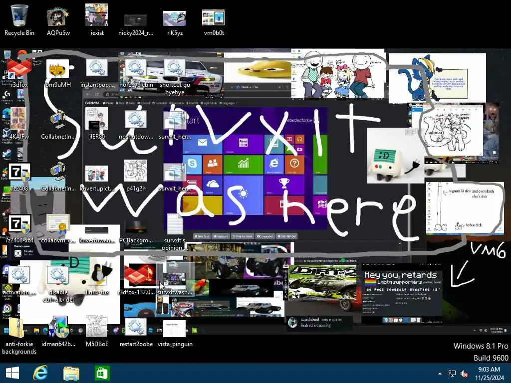The image size is (511, 383).
Task: Select the kuvertupict... image file
Action: [97, 178]
